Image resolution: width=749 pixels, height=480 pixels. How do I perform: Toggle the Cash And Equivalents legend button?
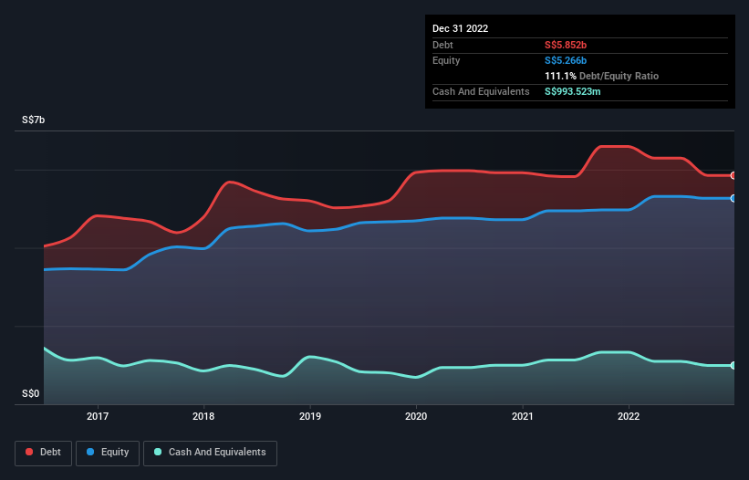point(210,453)
